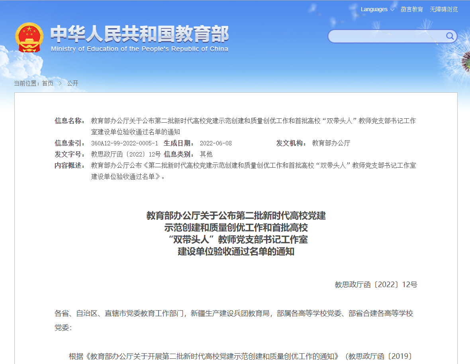470x364 pixels.
Task: Open the 微言教育 link
Action: (412, 9)
